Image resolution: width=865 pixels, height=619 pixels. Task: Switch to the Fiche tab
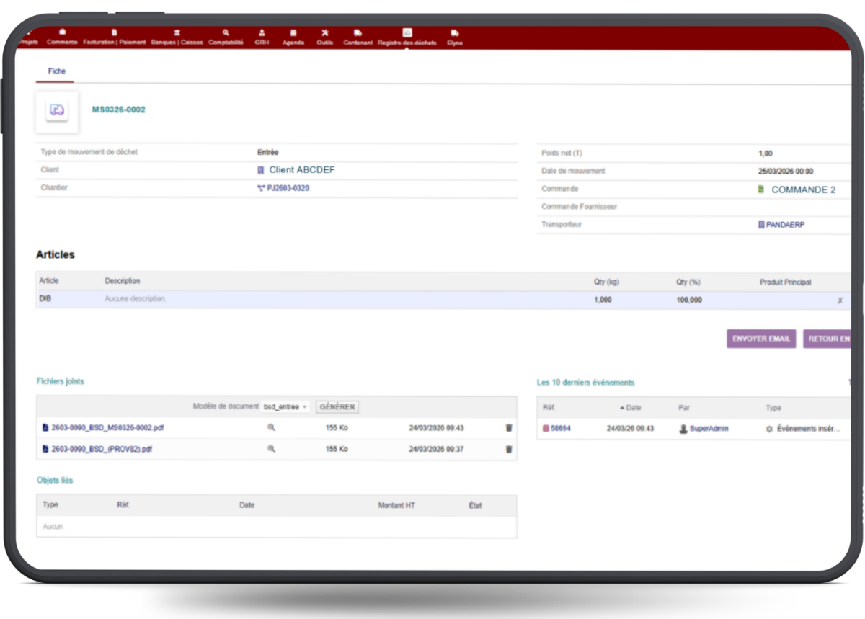[x=56, y=71]
